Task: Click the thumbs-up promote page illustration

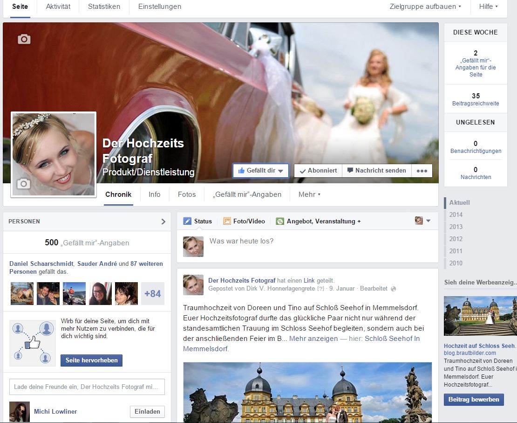Action: point(33,343)
